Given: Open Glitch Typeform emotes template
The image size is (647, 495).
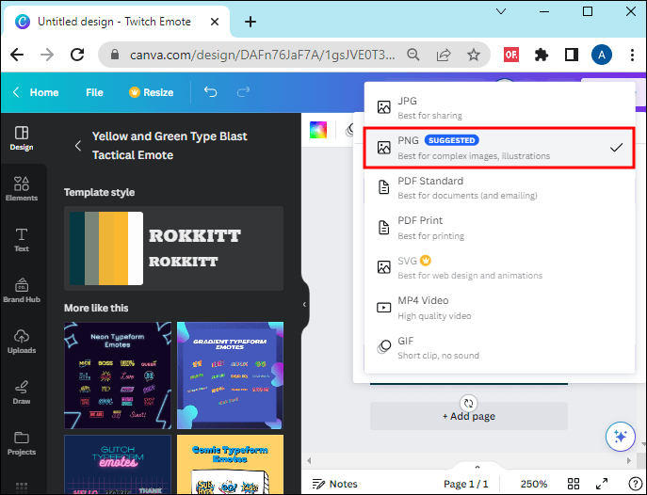Looking at the screenshot, I should [x=118, y=465].
